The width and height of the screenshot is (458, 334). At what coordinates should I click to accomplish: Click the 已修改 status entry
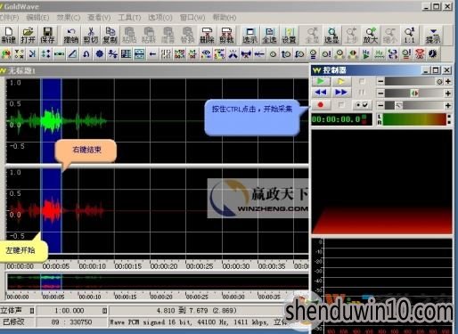point(13,322)
